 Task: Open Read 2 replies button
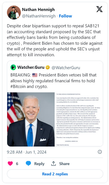[x=55, y=174]
